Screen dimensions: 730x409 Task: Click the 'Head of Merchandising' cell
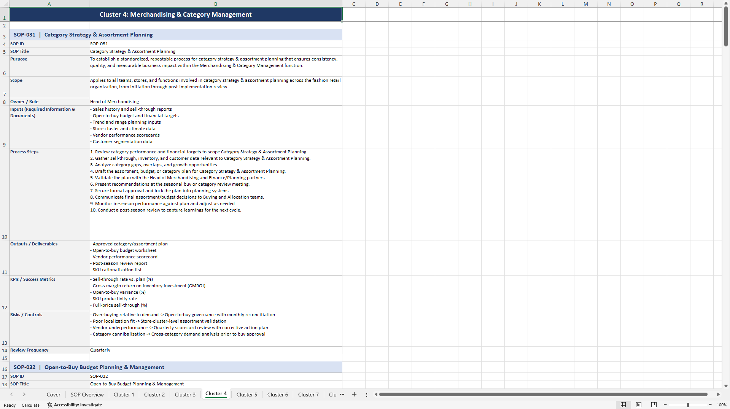[x=216, y=102]
